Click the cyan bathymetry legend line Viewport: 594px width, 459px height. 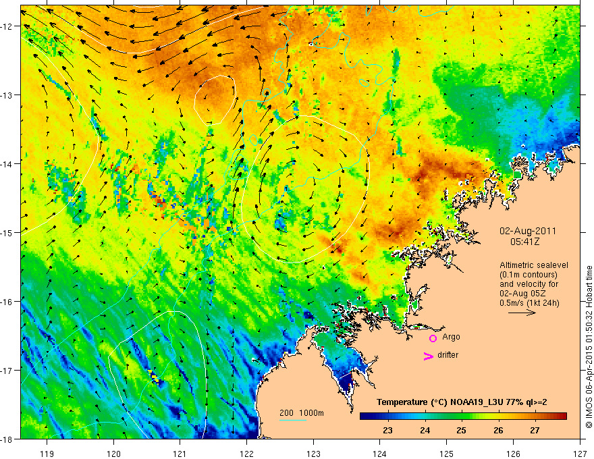pos(292,420)
